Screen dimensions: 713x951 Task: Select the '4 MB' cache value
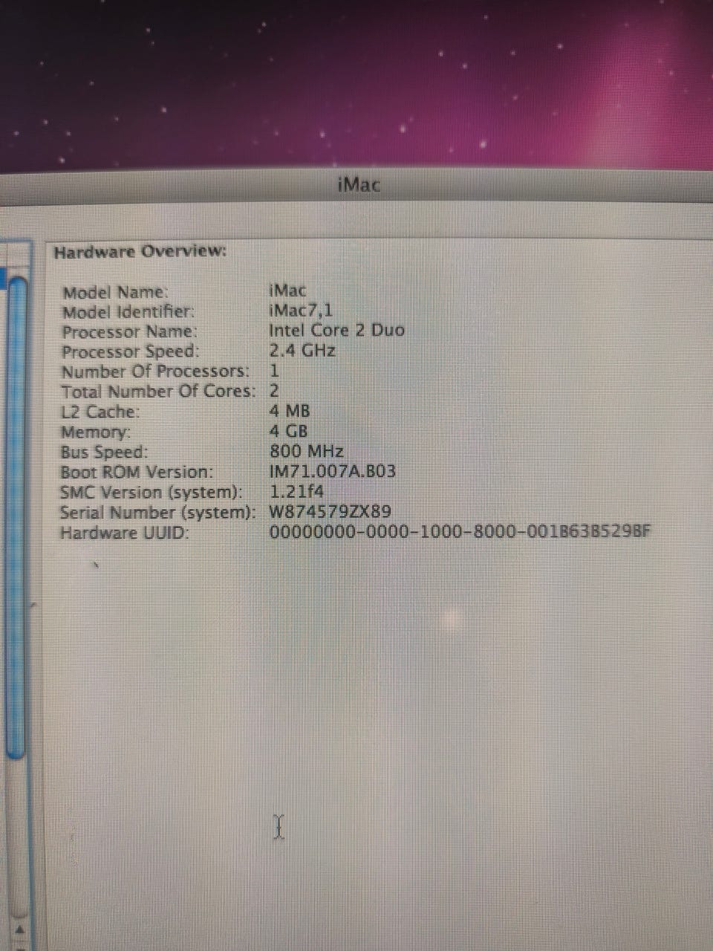tap(290, 410)
